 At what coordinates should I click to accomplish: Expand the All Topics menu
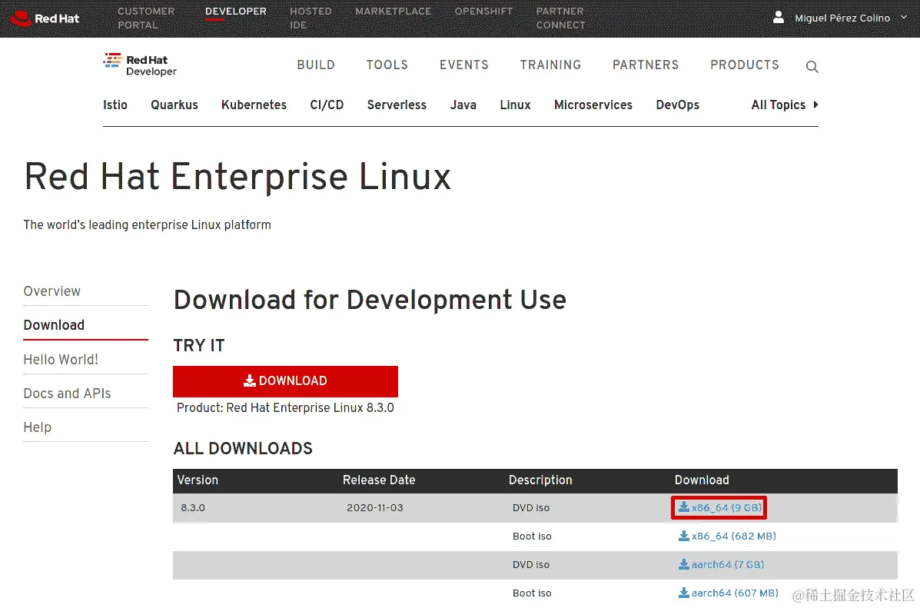(x=779, y=105)
